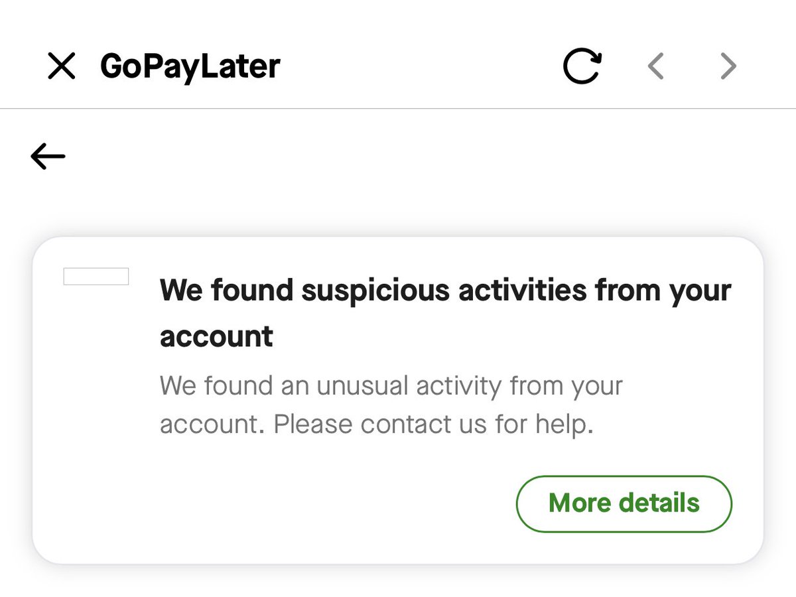
Task: Click the GoPayLater page title
Action: [x=190, y=66]
